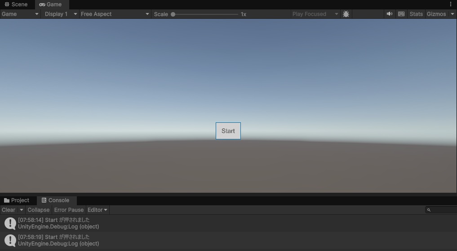Toggle Gizmos in Game view

point(436,14)
